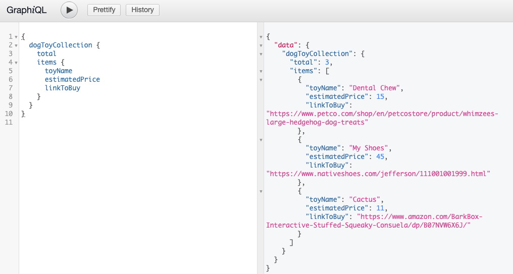513x274 pixels.
Task: Click the Prettify button
Action: click(x=104, y=10)
